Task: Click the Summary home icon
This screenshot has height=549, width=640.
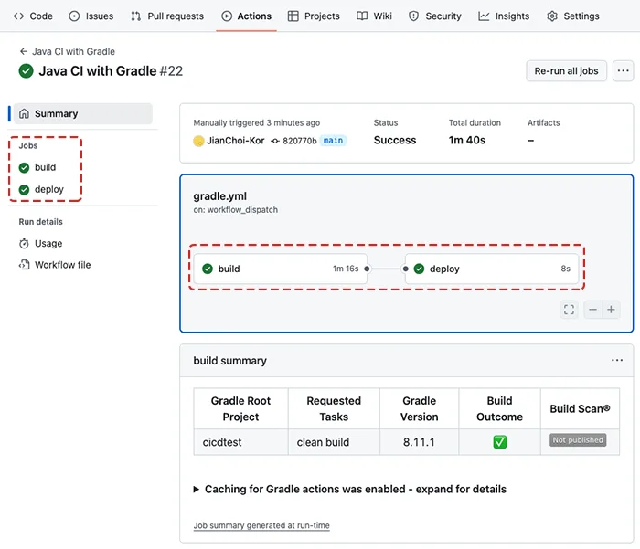Action: pos(24,114)
